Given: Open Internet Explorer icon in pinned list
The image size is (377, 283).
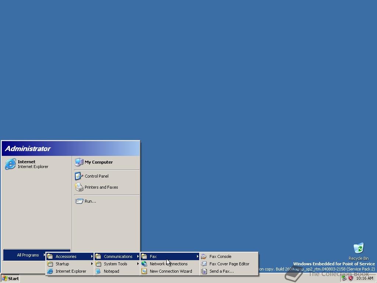Looking at the screenshot, I should pos(10,164).
